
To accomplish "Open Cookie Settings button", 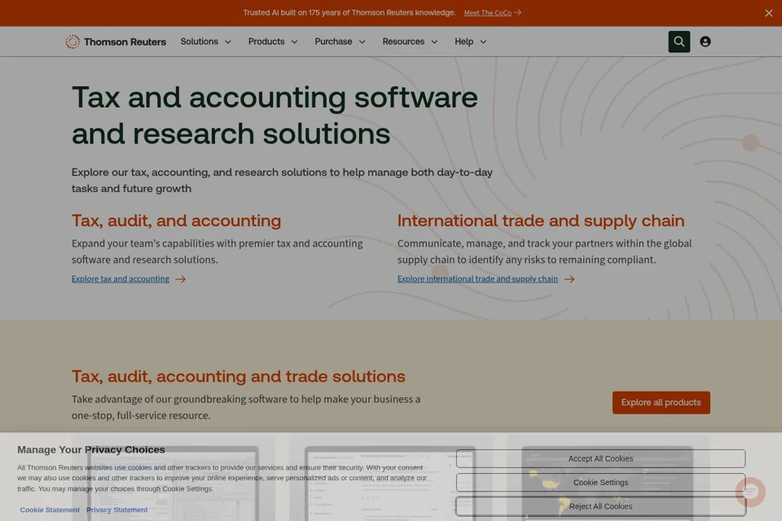I will coord(600,483).
